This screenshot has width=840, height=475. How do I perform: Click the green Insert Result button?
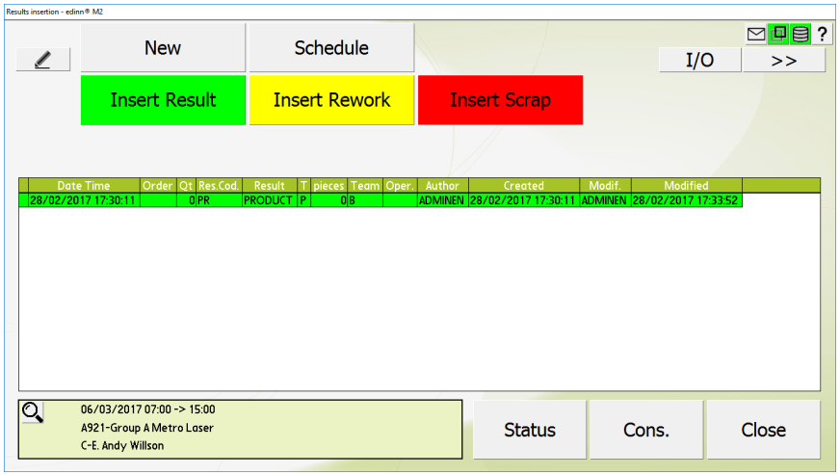[x=163, y=99]
